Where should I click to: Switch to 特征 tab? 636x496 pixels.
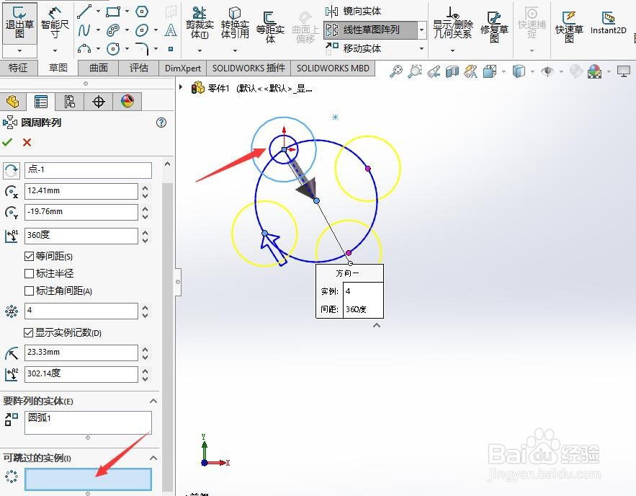click(18, 68)
